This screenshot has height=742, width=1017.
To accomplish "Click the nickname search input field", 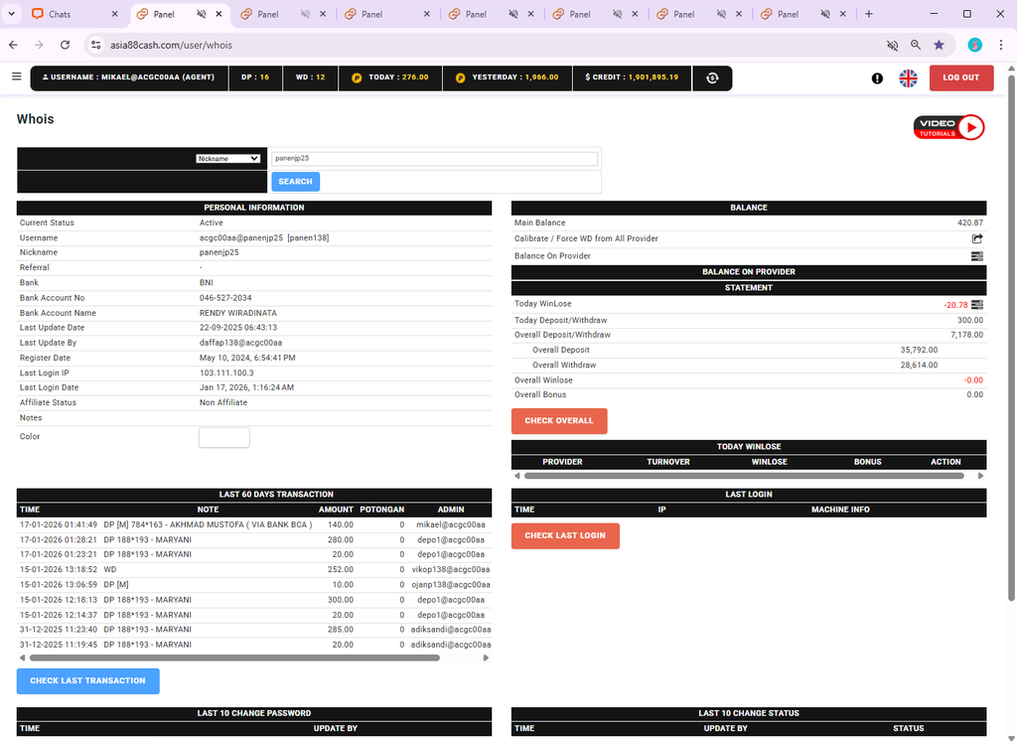I will [434, 158].
